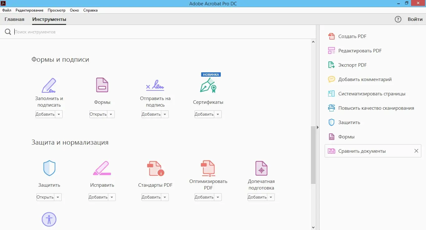The height and width of the screenshot is (230, 426).
Task: Expand the Добавить dropdown under Сертификаты
Action: tap(219, 114)
